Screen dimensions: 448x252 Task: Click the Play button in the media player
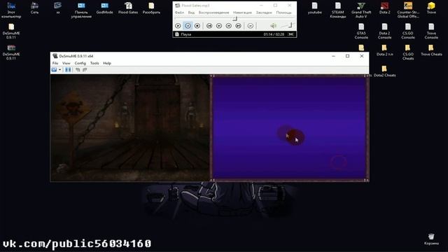[178, 26]
